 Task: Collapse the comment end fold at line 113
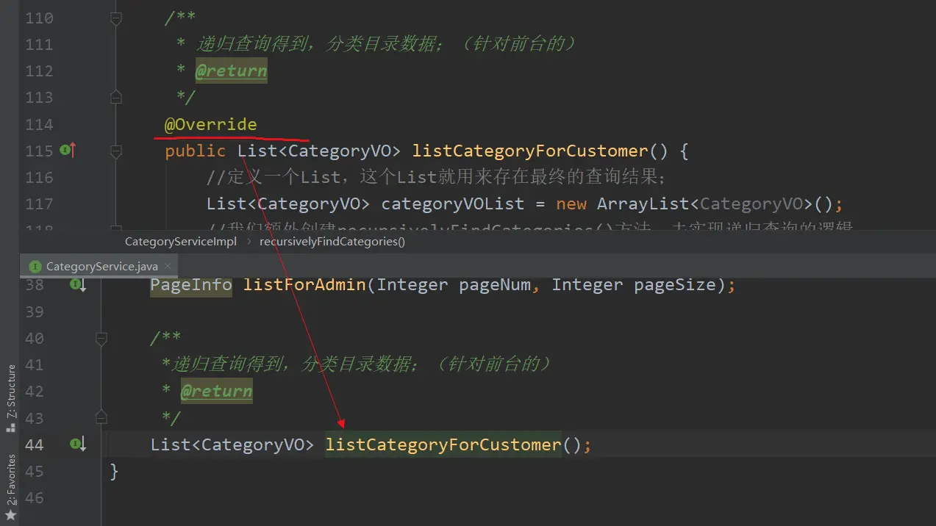tap(115, 97)
